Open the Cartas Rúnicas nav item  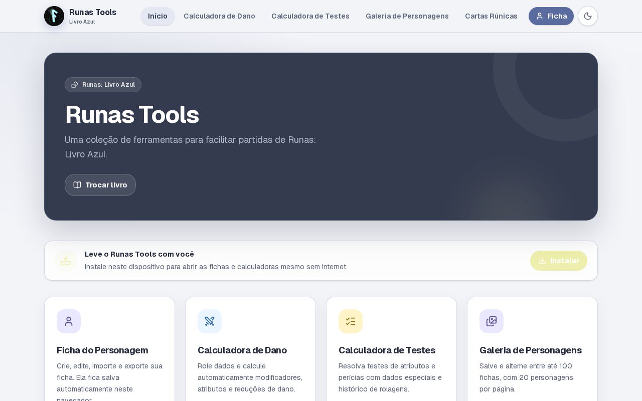tap(491, 16)
